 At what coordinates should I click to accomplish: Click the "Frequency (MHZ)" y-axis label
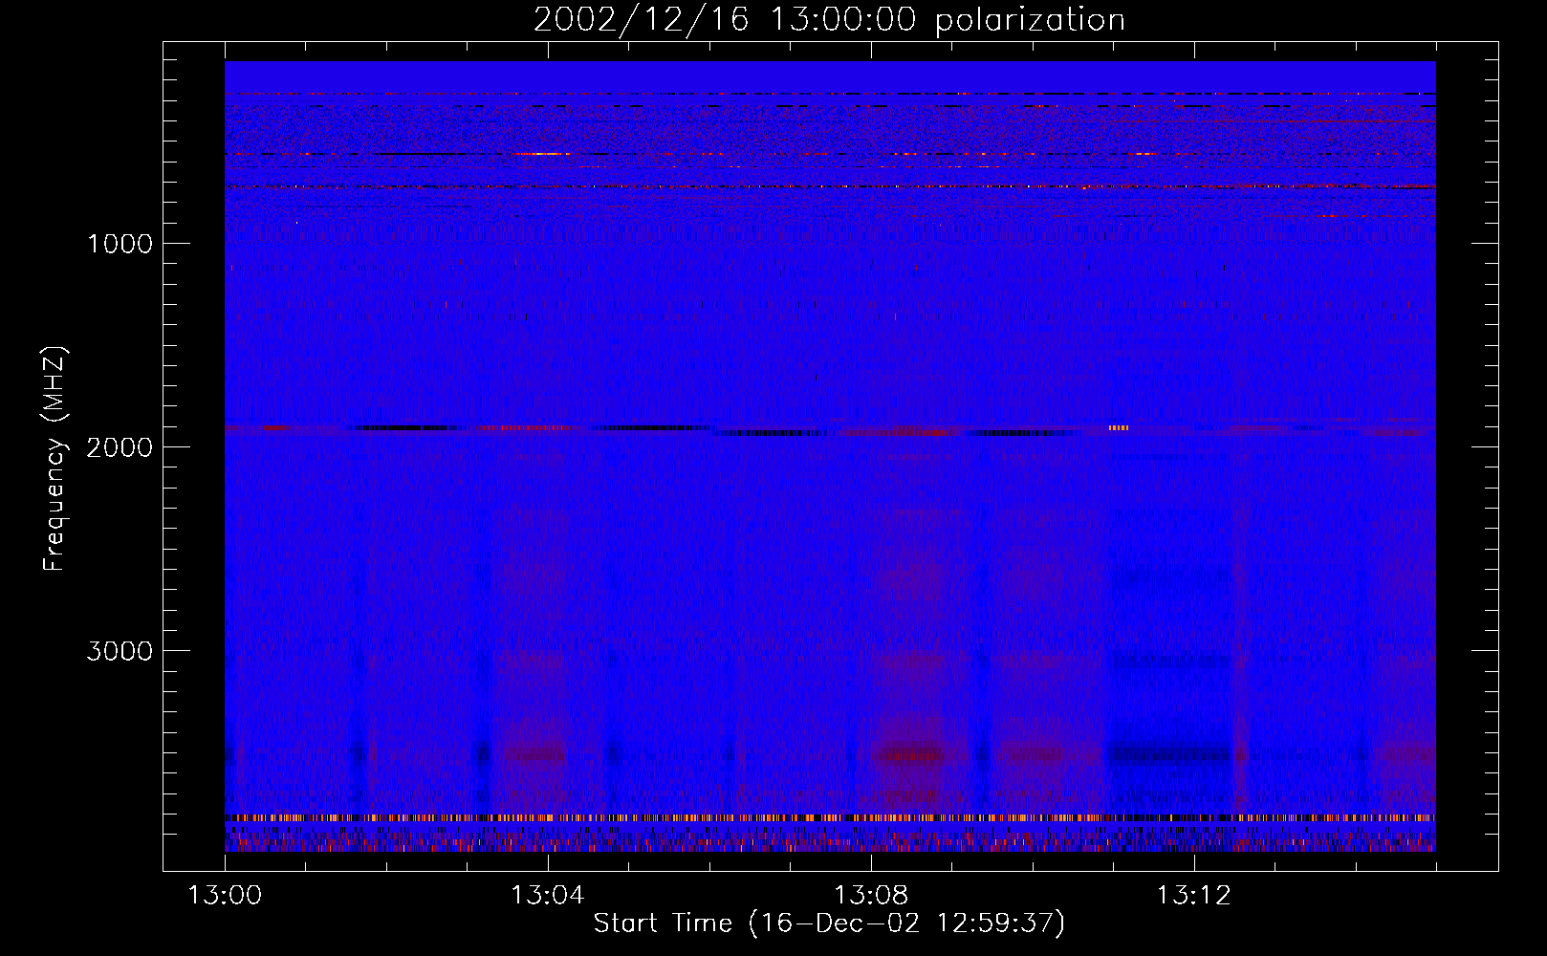coord(54,459)
